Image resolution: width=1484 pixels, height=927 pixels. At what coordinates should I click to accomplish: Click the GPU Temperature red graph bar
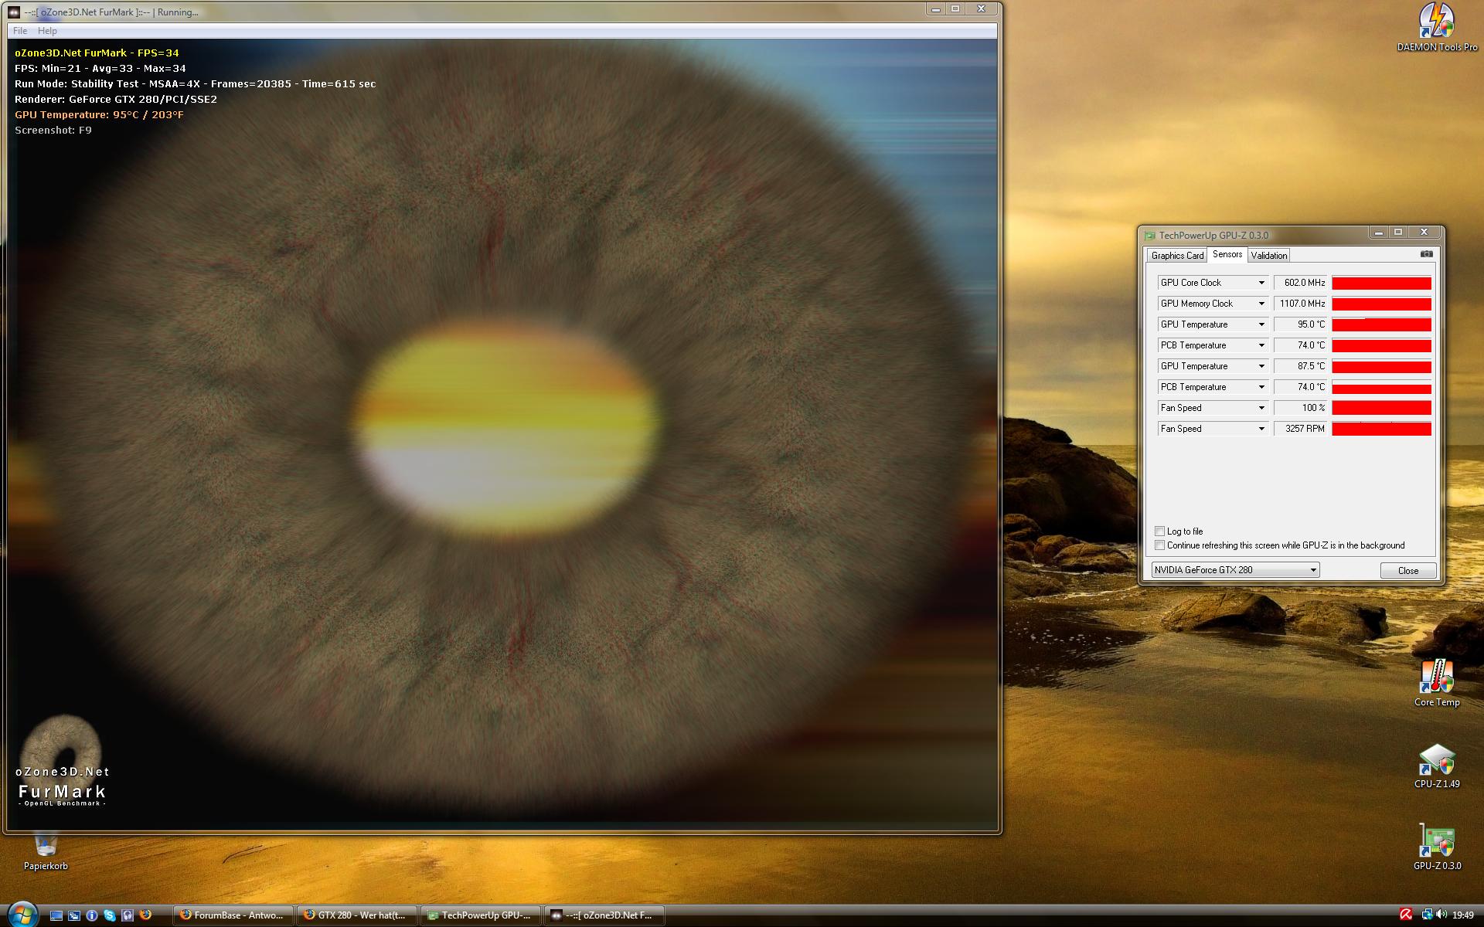(1380, 325)
